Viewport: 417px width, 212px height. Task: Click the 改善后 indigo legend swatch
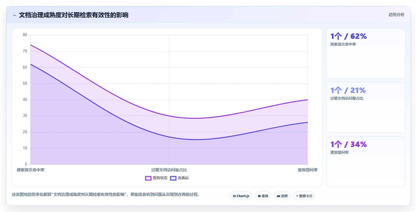point(173,178)
